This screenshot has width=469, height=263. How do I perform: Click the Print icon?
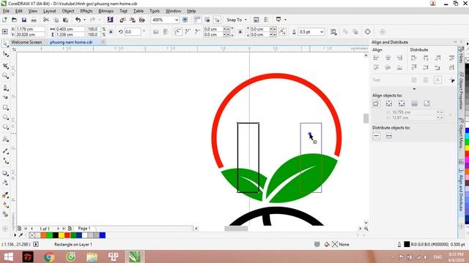(x=34, y=20)
